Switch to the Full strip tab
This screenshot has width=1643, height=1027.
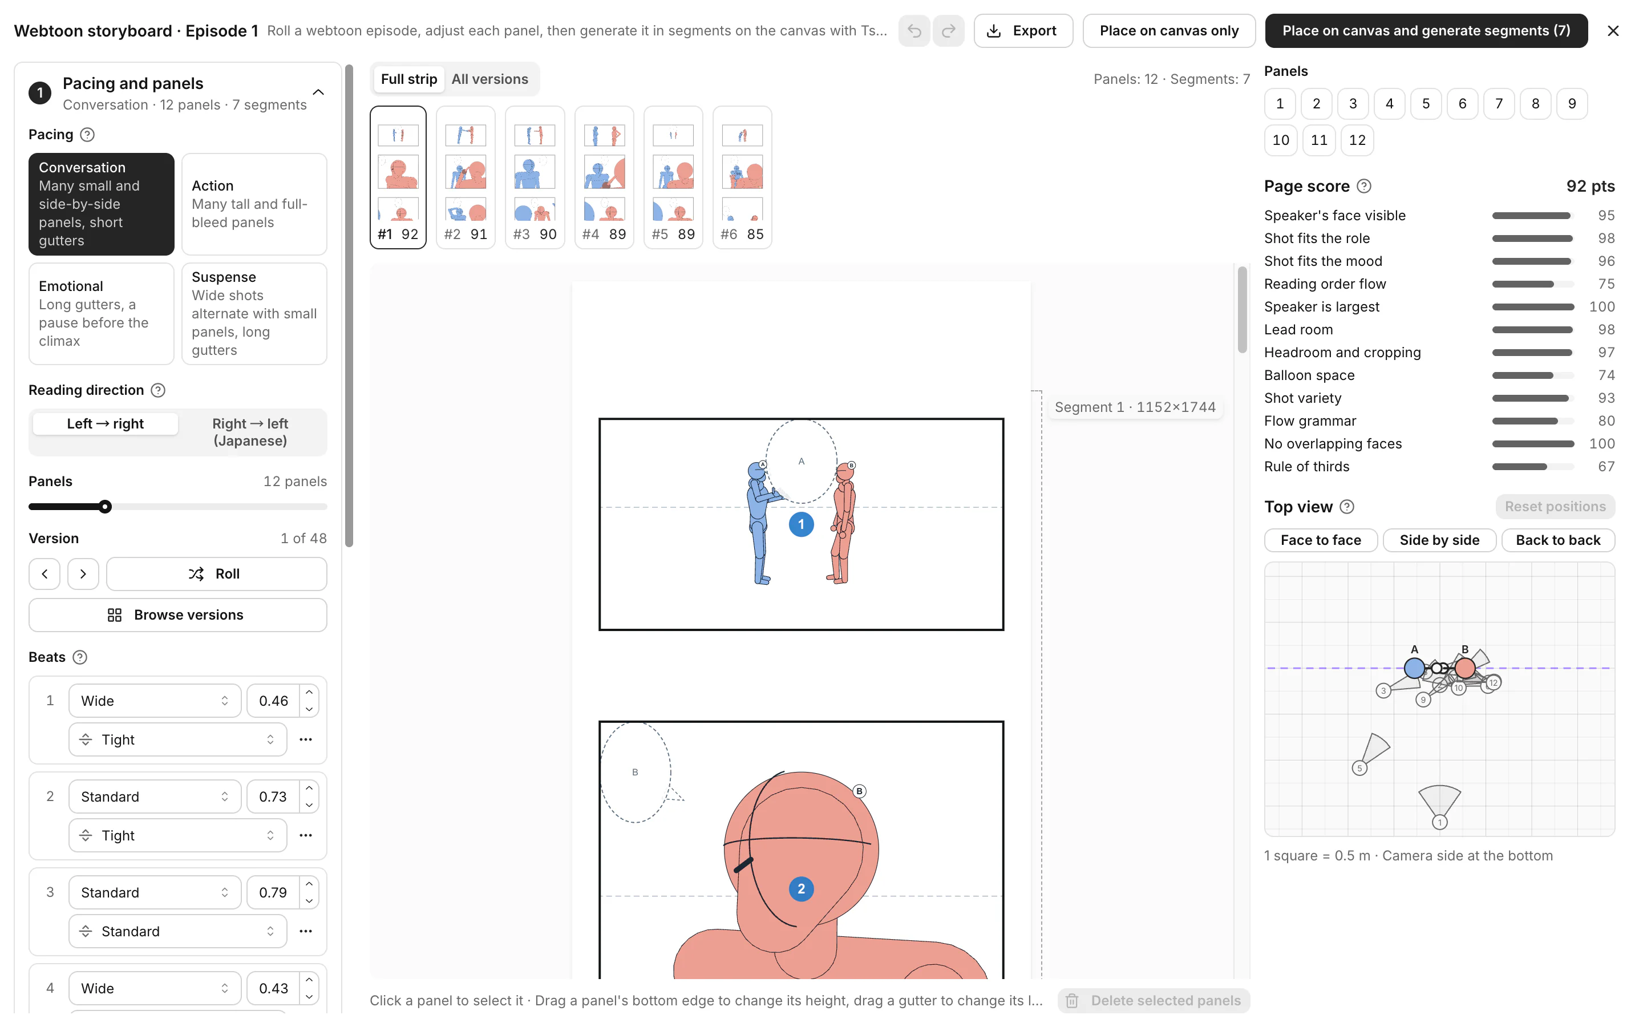408,79
